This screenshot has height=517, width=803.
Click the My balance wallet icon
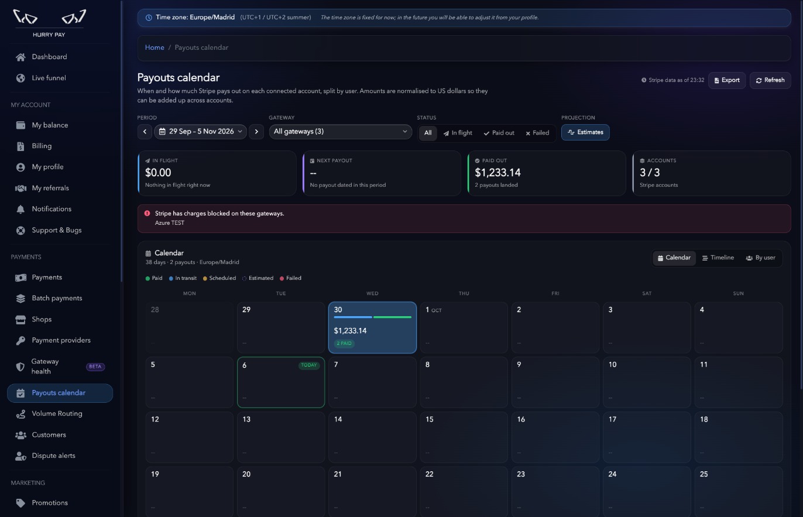tap(20, 125)
